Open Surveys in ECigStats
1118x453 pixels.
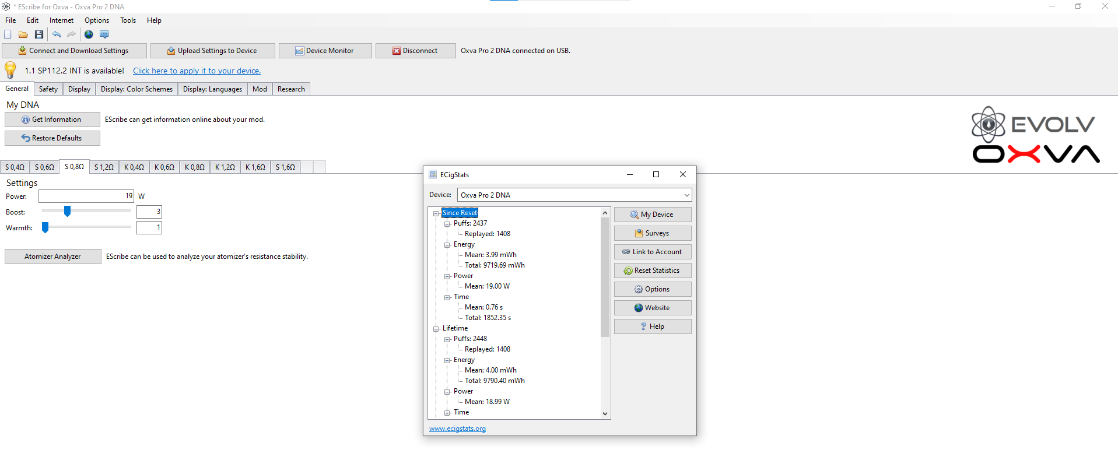coord(653,233)
